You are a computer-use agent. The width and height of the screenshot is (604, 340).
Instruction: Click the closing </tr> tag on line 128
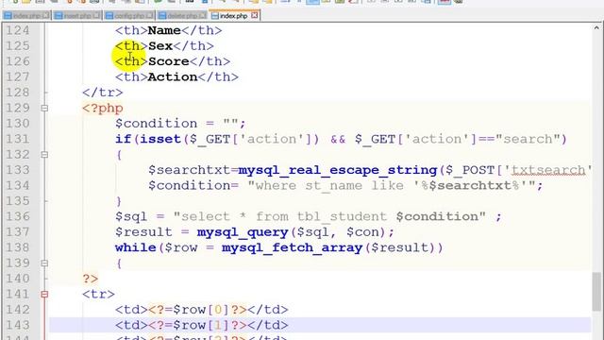pos(103,93)
